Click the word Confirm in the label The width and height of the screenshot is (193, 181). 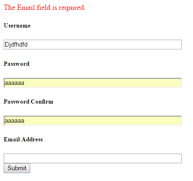pos(42,102)
